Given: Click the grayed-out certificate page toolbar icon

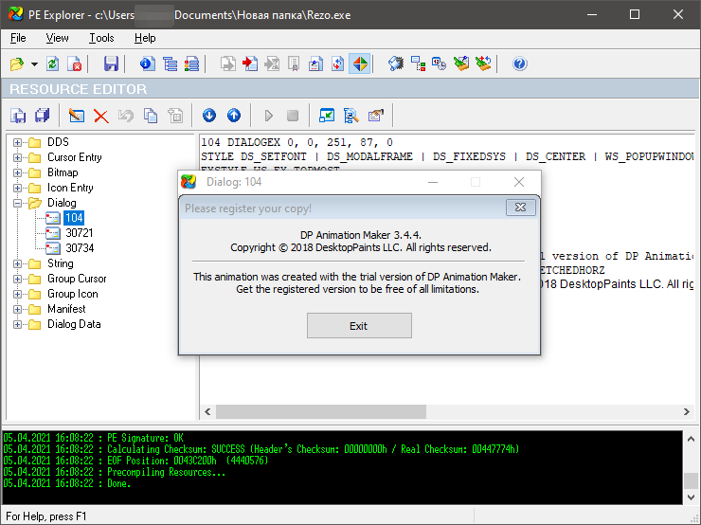Looking at the screenshot, I should [x=294, y=63].
